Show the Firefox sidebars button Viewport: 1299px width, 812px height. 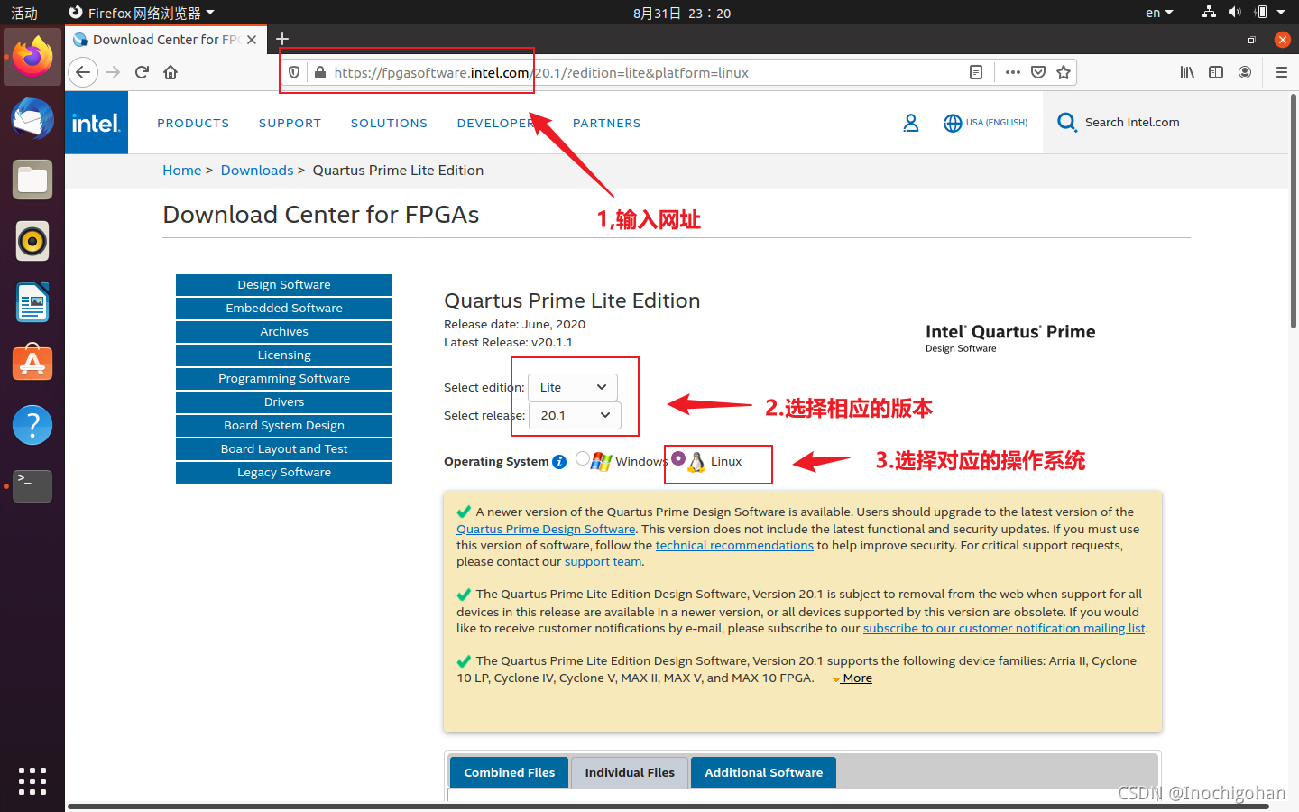pyautogui.click(x=1216, y=72)
